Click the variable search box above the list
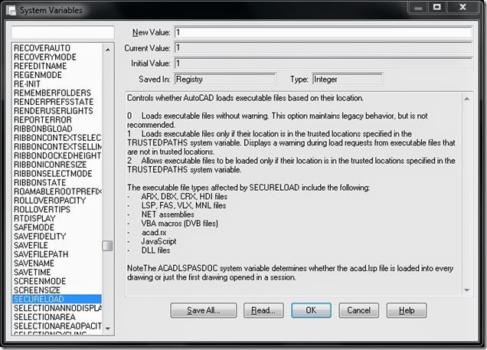487x350 pixels. coord(63,32)
